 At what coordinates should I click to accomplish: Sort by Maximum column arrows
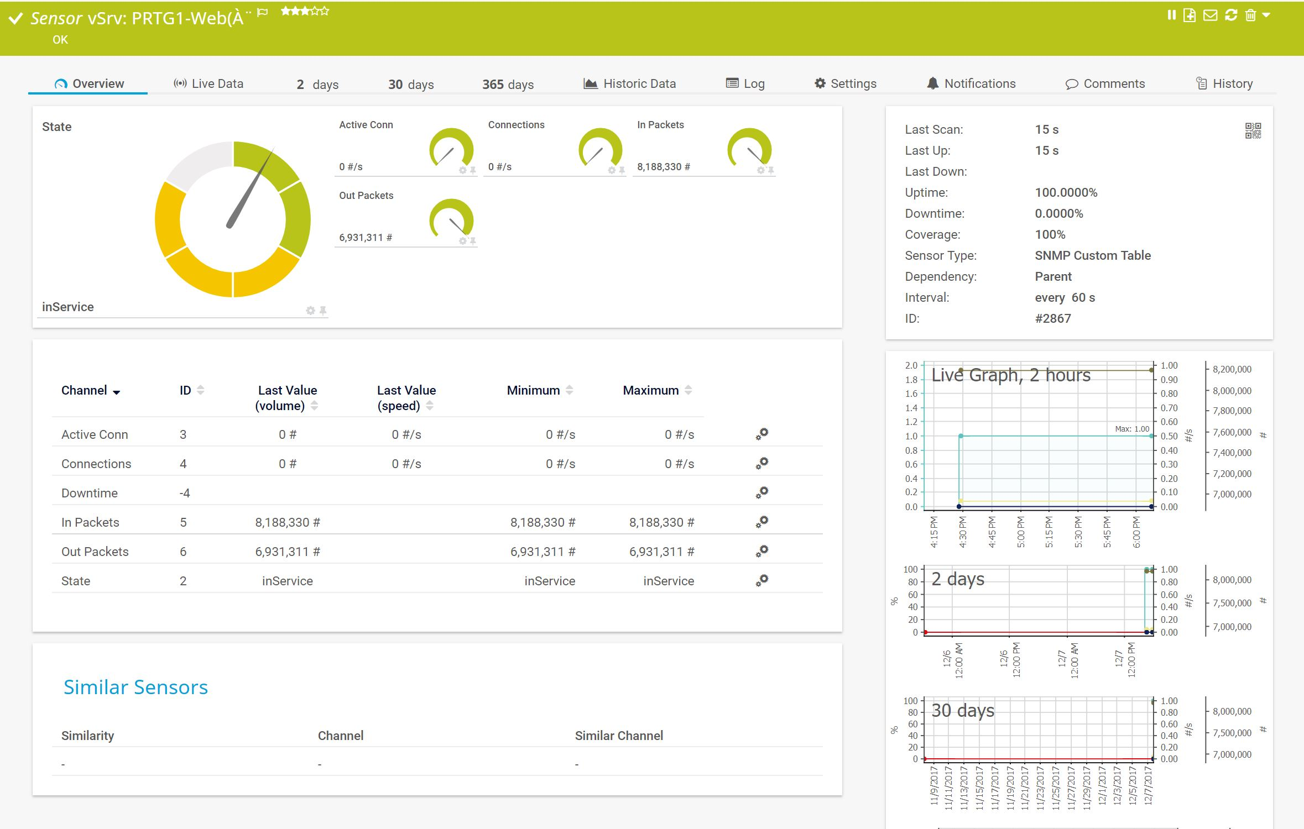[x=688, y=390]
